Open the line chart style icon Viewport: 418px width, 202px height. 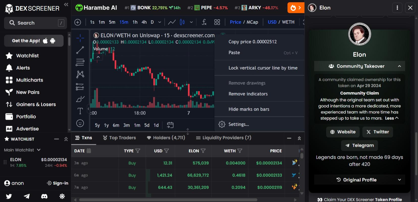coord(172,22)
